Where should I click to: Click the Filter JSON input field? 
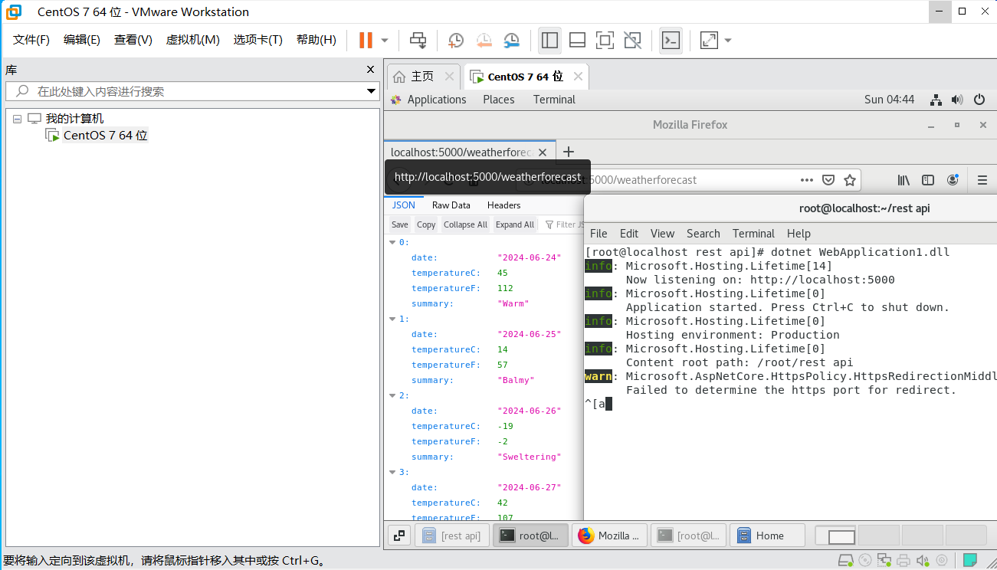(569, 224)
